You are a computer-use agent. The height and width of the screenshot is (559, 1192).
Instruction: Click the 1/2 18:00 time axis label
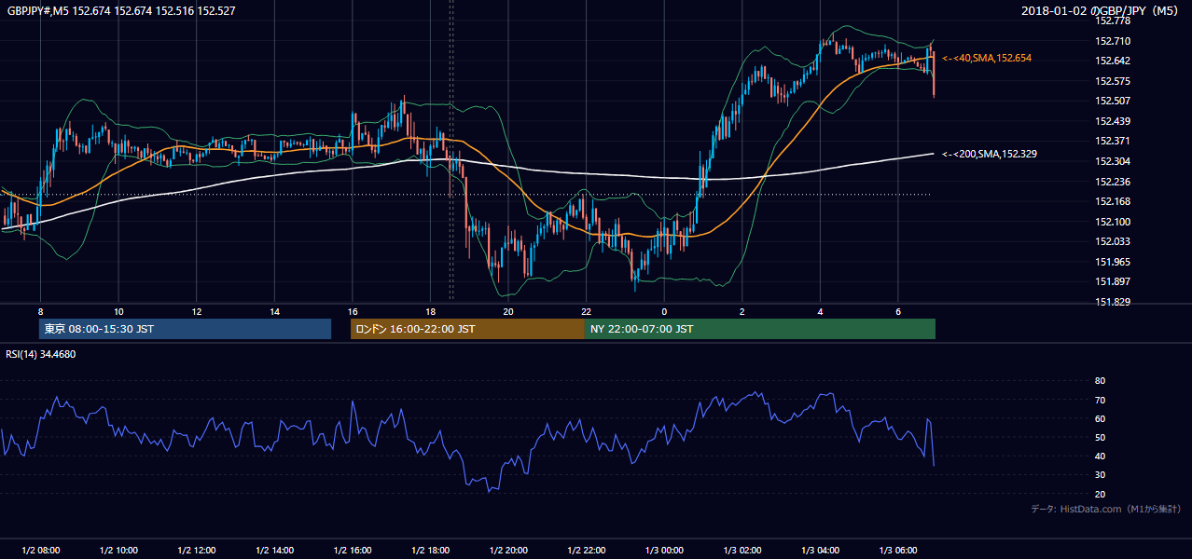(430, 551)
